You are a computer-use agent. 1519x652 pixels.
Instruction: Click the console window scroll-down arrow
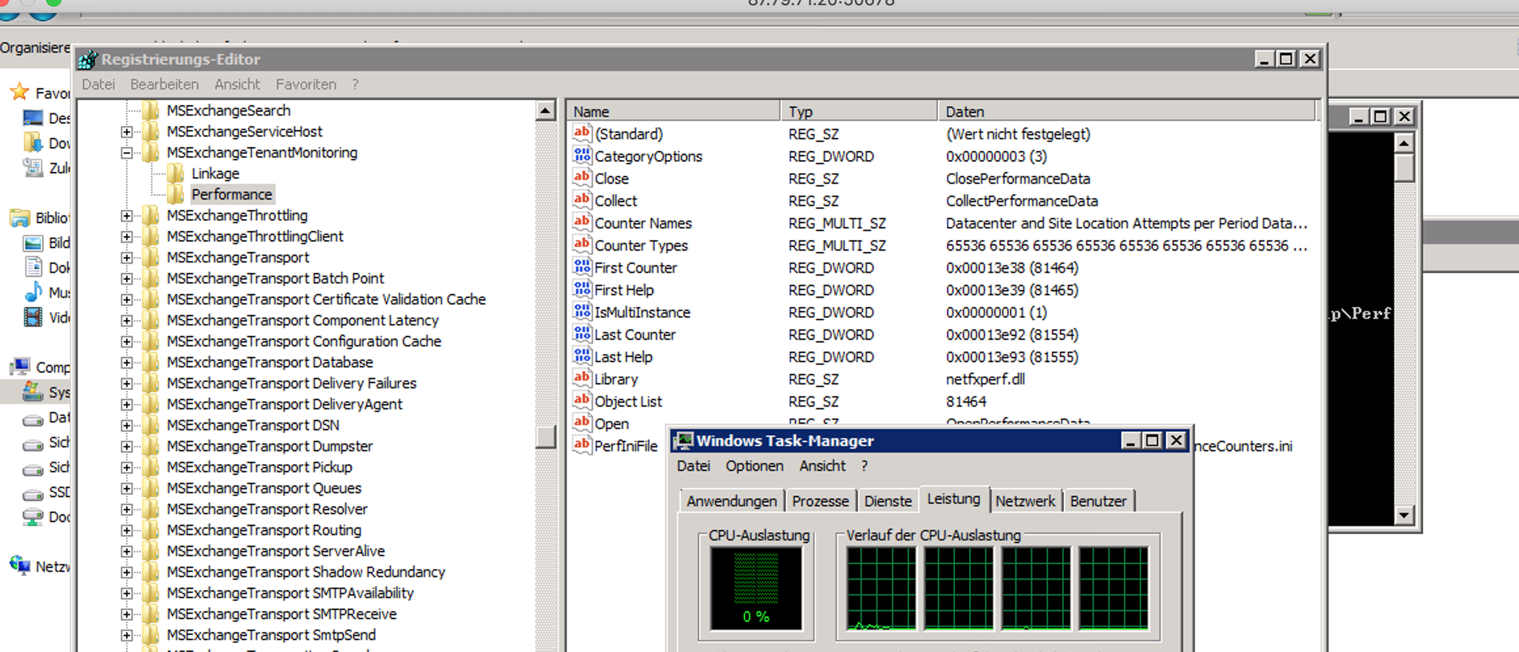point(1404,515)
